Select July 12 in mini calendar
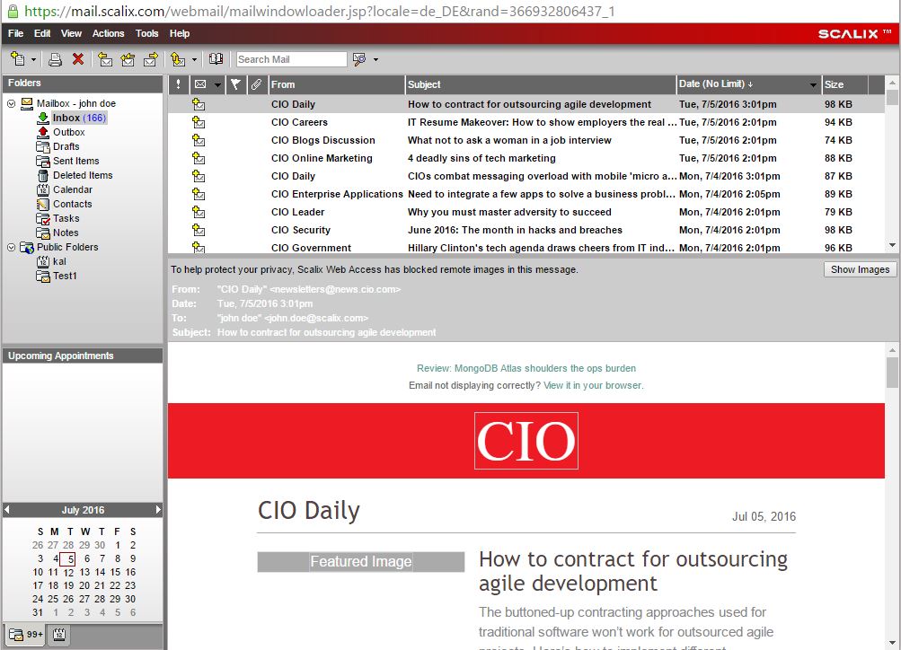901x650 pixels. tap(68, 573)
